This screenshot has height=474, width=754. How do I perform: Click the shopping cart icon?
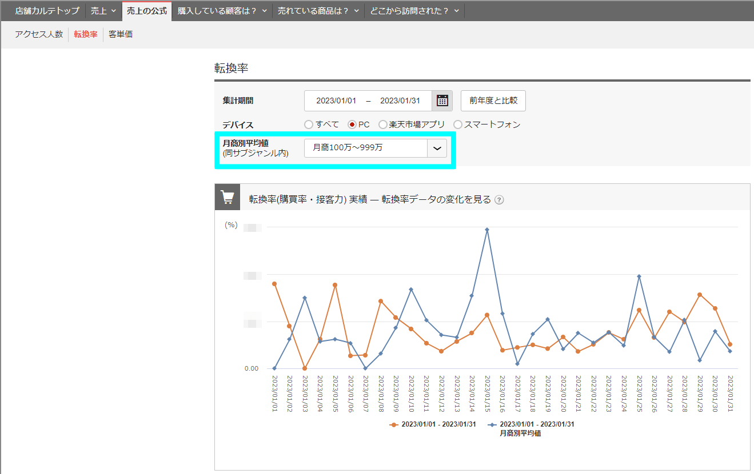(228, 197)
